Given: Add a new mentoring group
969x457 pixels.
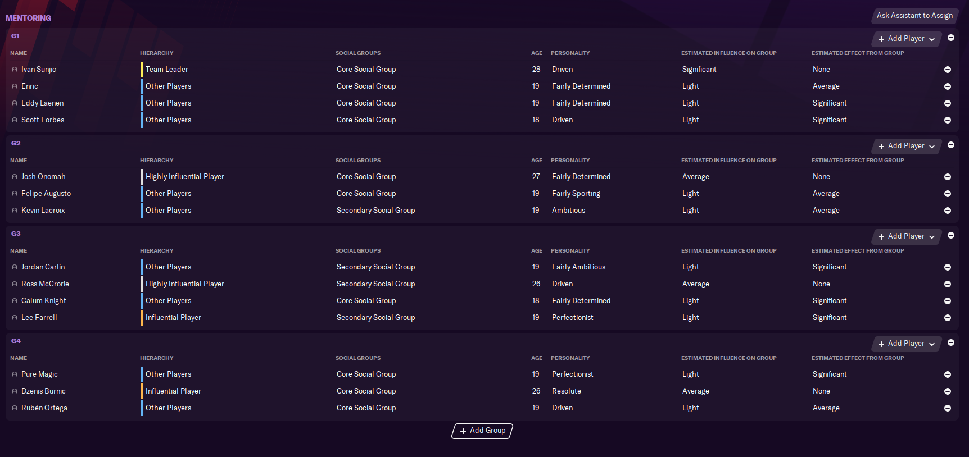Looking at the screenshot, I should click(482, 431).
